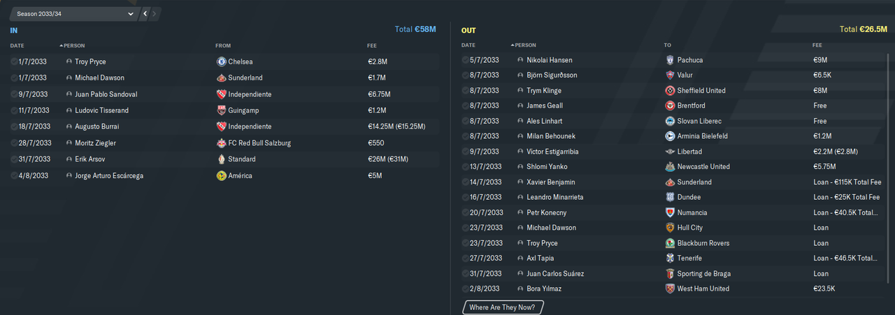Sort outgoing transfers by DATE column

468,45
